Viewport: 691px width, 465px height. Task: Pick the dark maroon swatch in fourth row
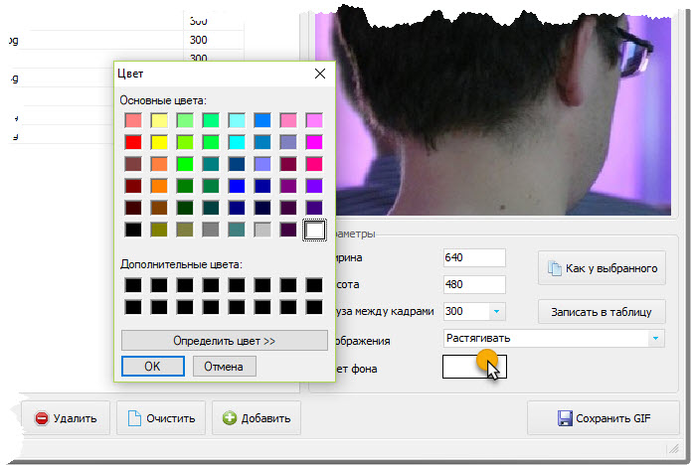(133, 186)
